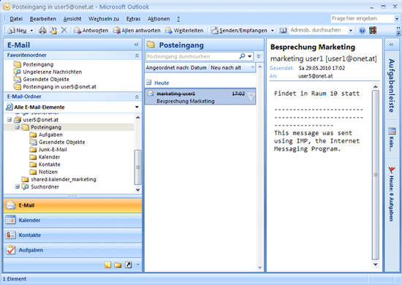Click Angeordnet nach: Datum header
This screenshot has width=402, height=285.
(176, 68)
